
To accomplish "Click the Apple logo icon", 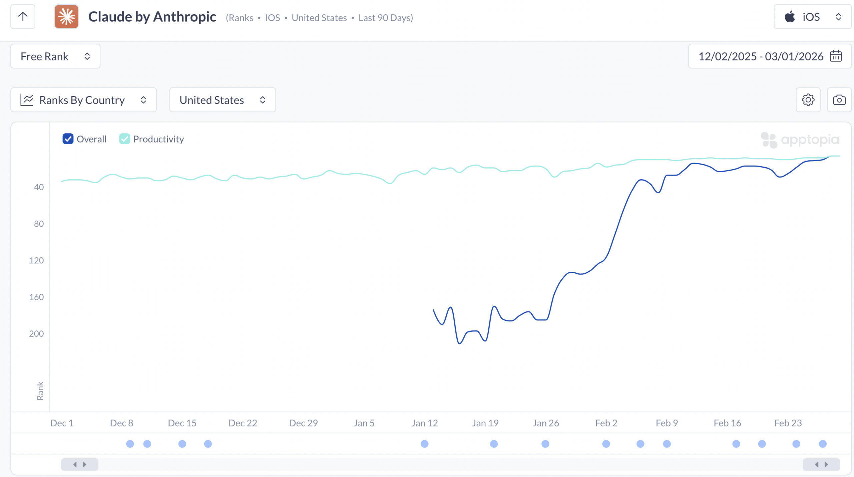I will [x=790, y=17].
